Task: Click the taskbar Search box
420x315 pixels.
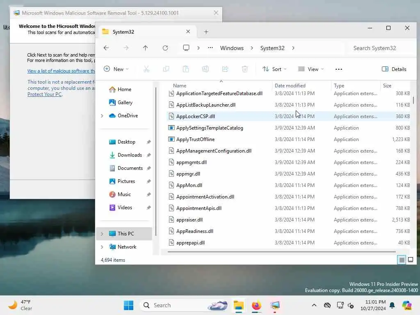Action: [x=185, y=305]
